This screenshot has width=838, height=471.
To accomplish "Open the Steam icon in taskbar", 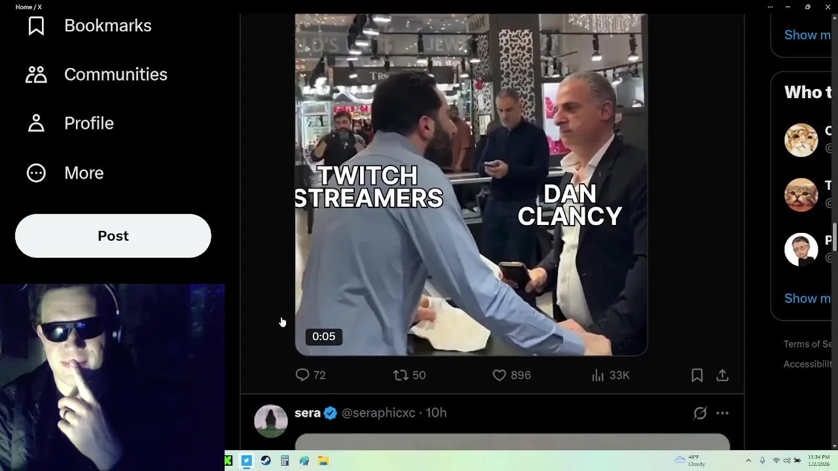I will [x=266, y=461].
